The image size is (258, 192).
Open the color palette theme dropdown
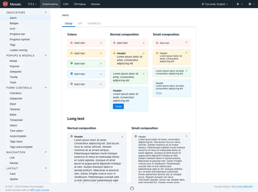tap(238, 4)
